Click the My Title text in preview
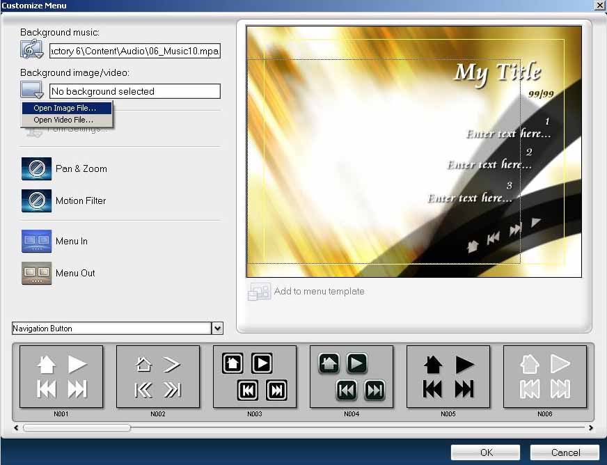The height and width of the screenshot is (465, 607). click(x=497, y=72)
